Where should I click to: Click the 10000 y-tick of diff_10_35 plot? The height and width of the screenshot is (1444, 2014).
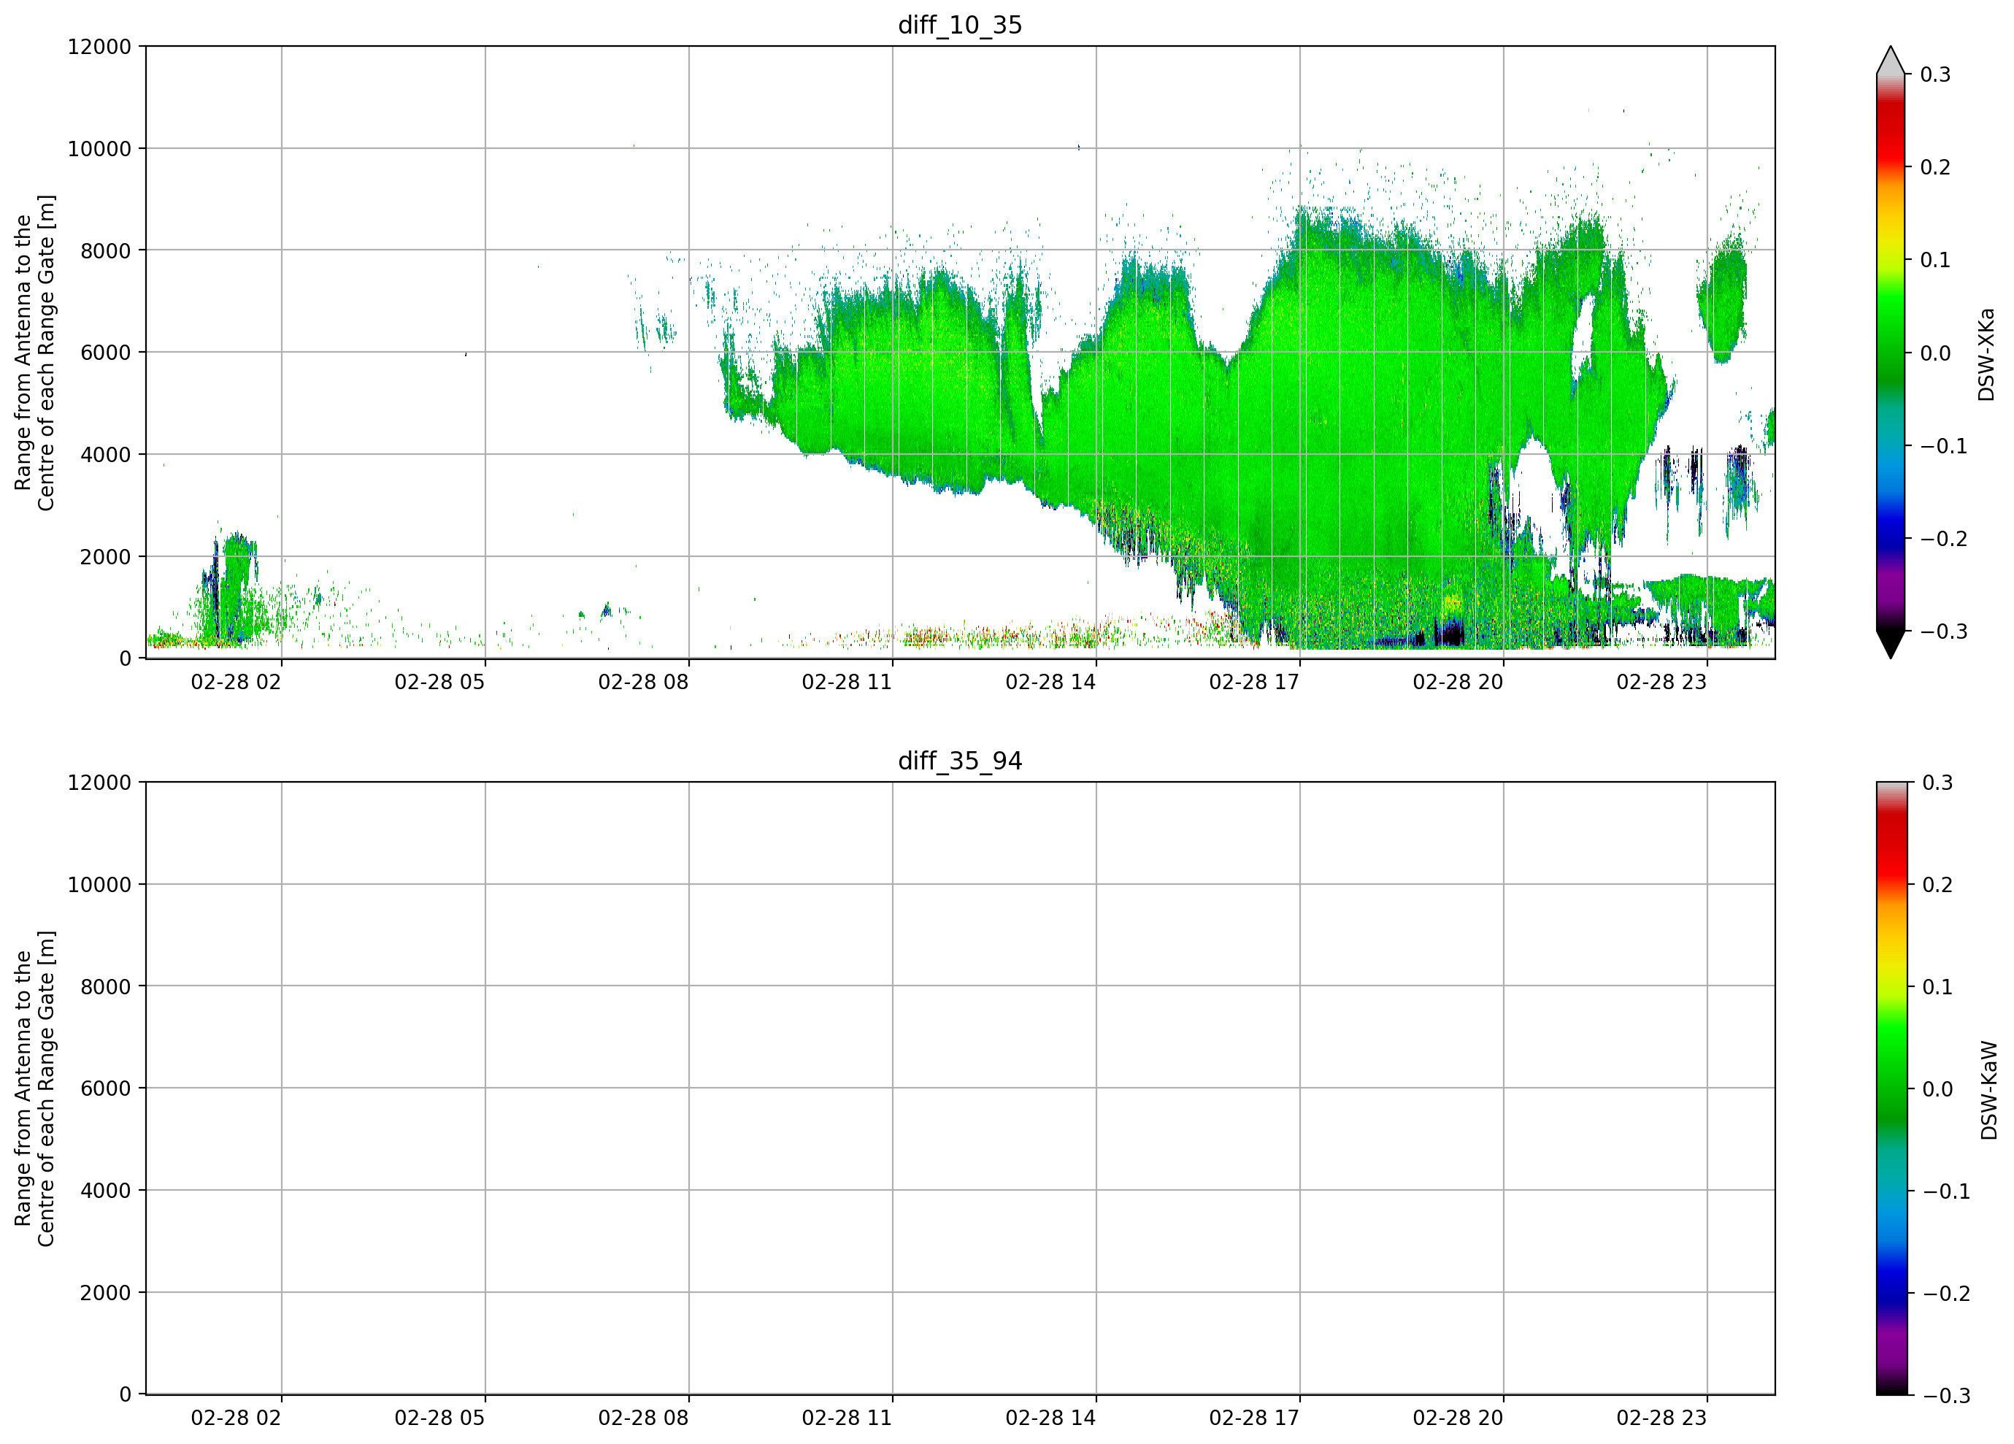[99, 149]
